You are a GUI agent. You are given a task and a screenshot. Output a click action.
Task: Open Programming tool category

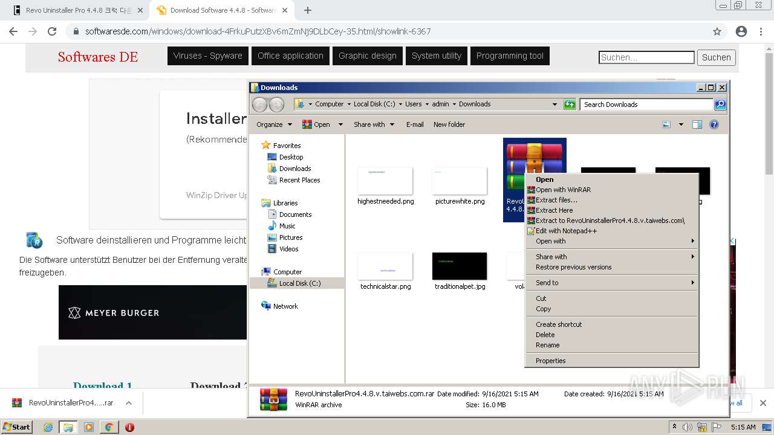click(x=510, y=56)
